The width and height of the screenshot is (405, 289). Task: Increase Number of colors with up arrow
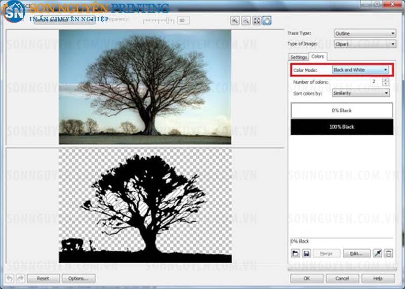(386, 80)
